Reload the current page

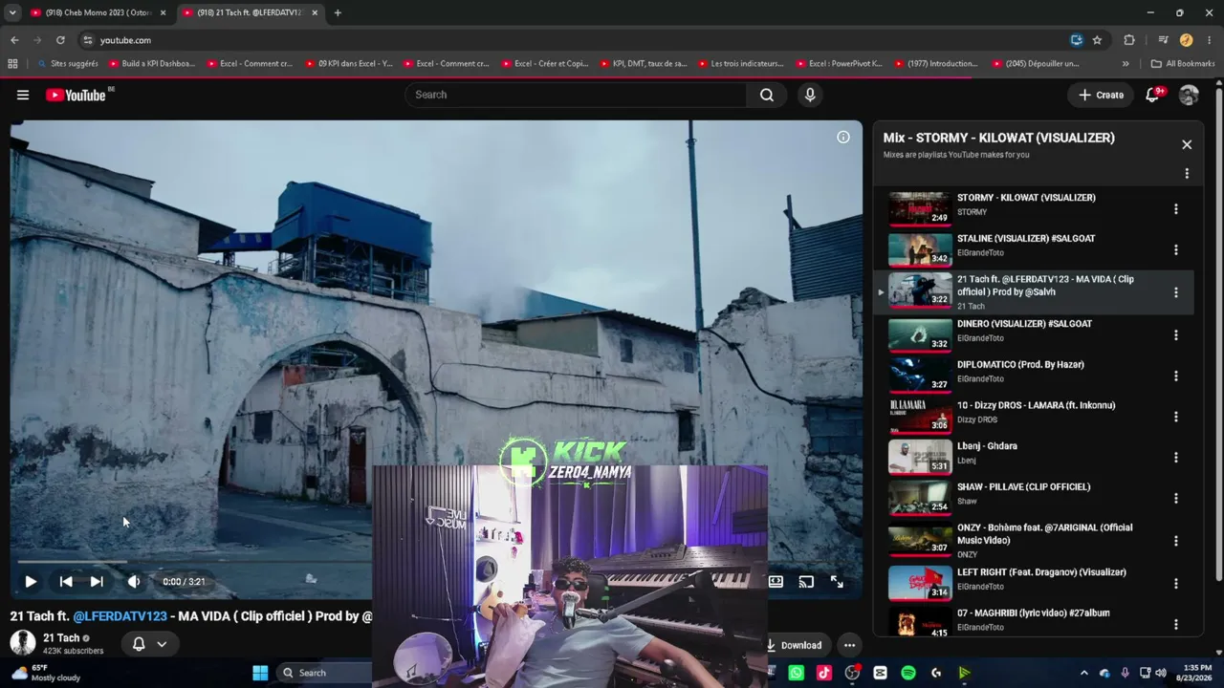coord(60,40)
